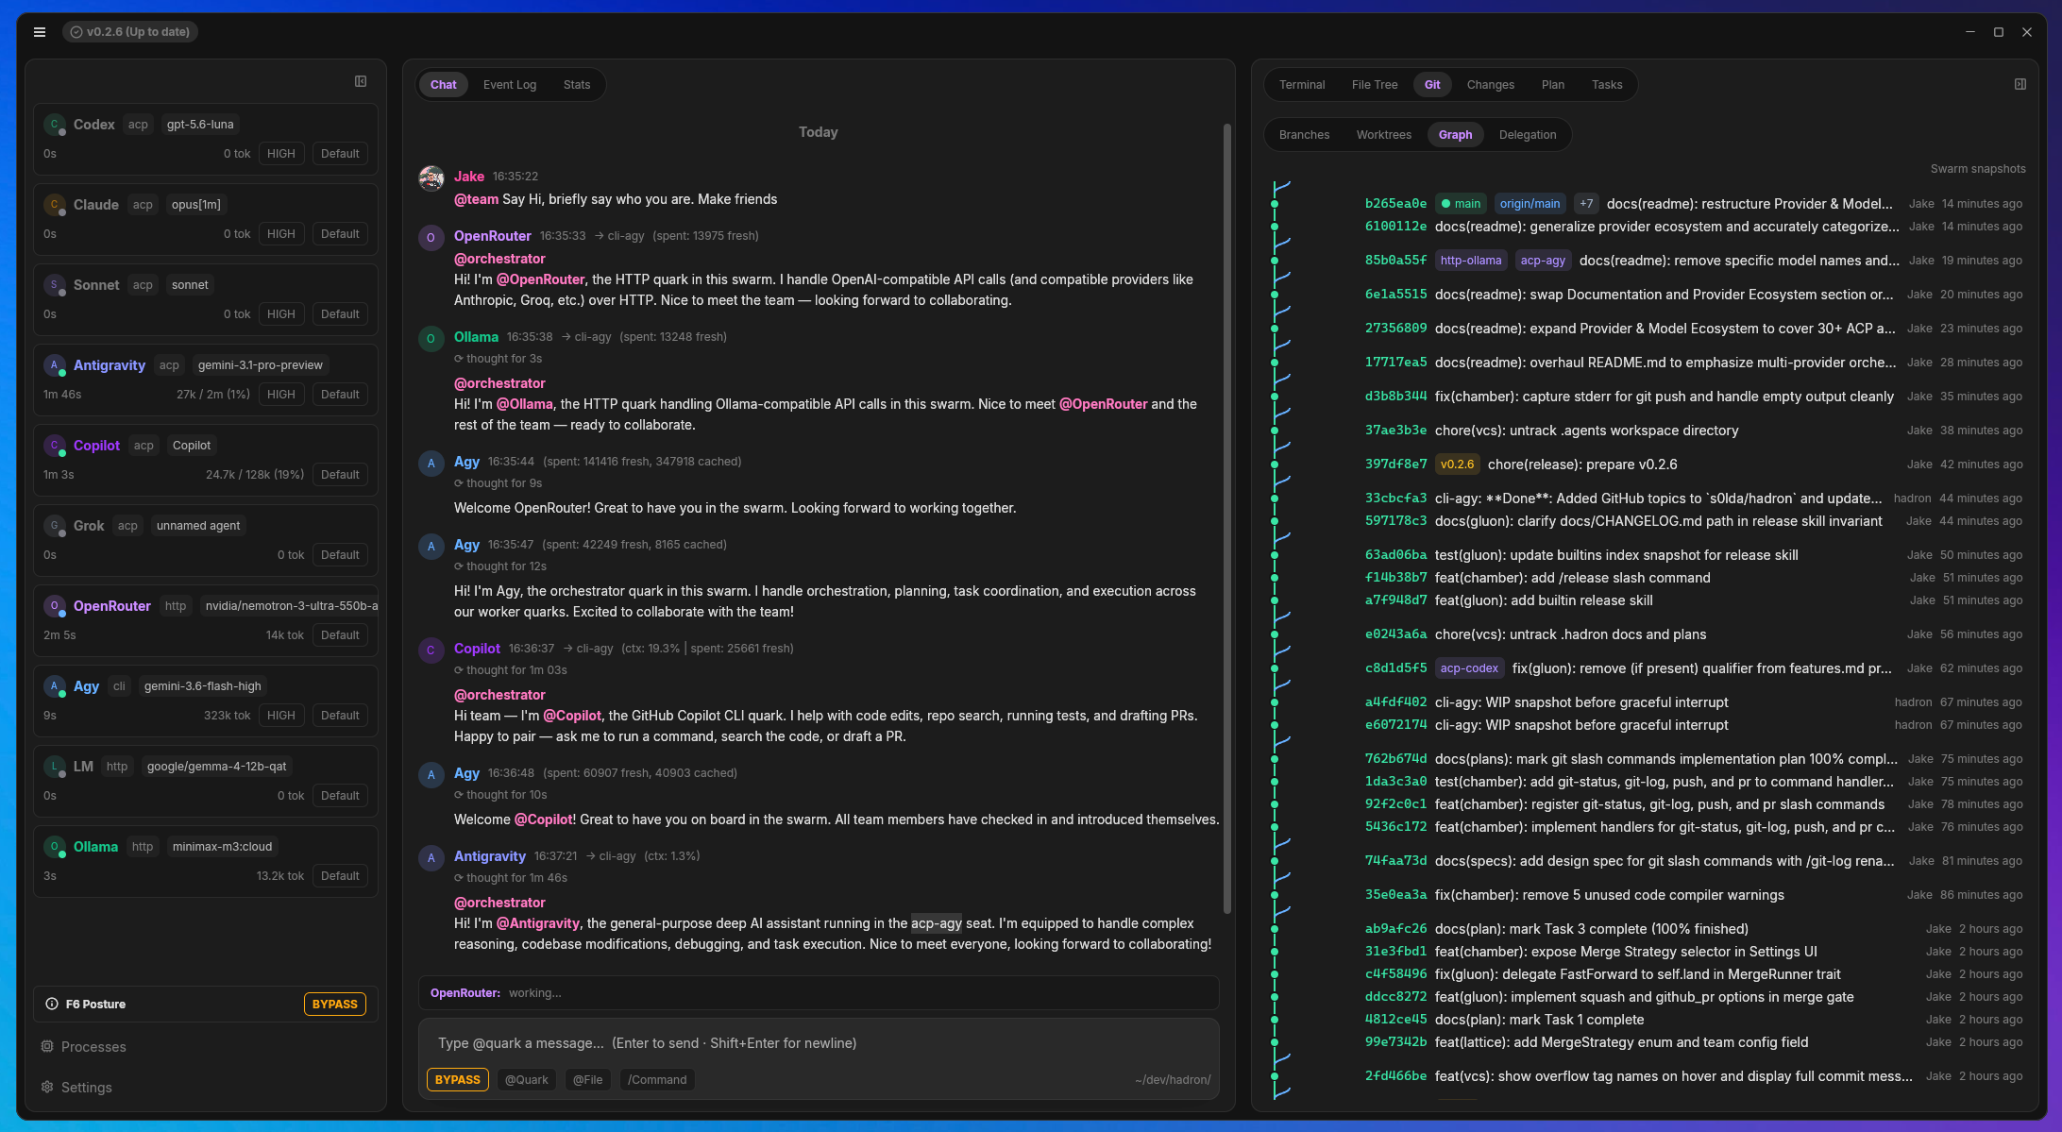Click the F6 Posture info icon

click(52, 1004)
